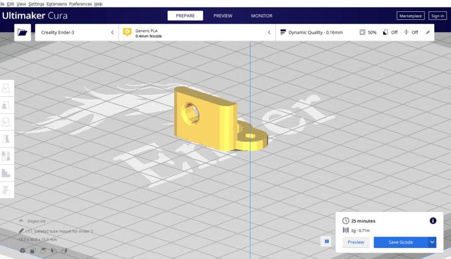Image resolution: width=451 pixels, height=259 pixels.
Task: Click the Preview button in print panel
Action: pyautogui.click(x=356, y=242)
